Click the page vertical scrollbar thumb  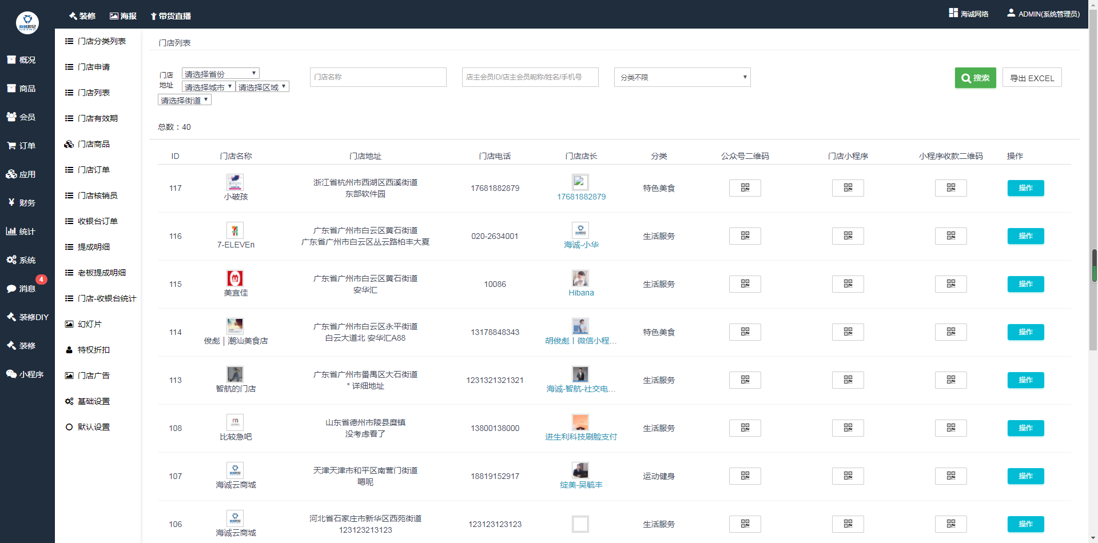click(1094, 266)
